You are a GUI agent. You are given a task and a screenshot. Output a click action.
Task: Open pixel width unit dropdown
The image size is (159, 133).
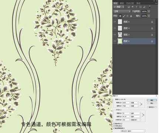pyautogui.click(x=135, y=103)
